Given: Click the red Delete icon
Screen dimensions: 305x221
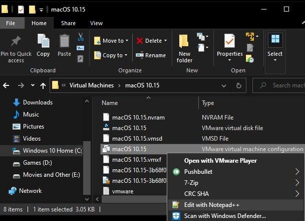Looking at the screenshot, I should [x=140, y=41].
